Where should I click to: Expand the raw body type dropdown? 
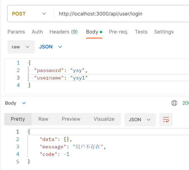click(x=21, y=47)
